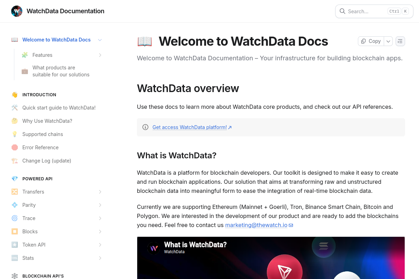Click the orange square icon beside Blocks
Image resolution: width=419 pixels, height=279 pixels.
(15, 232)
